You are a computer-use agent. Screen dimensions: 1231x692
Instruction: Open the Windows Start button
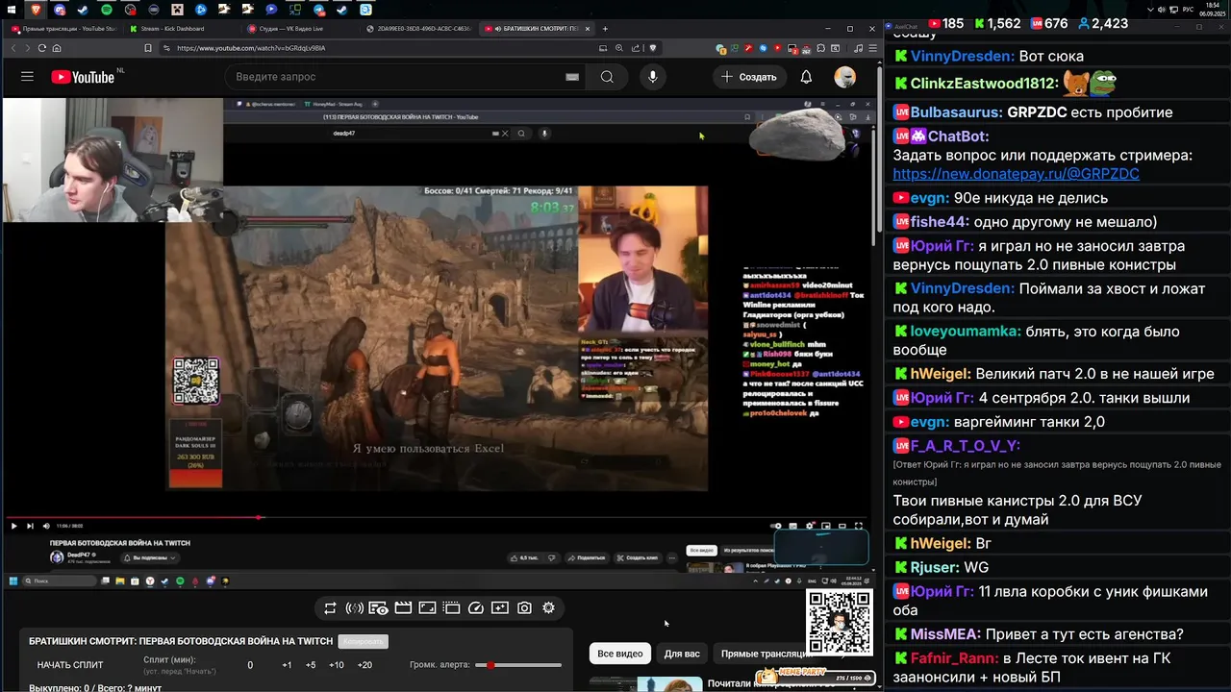coord(12,10)
